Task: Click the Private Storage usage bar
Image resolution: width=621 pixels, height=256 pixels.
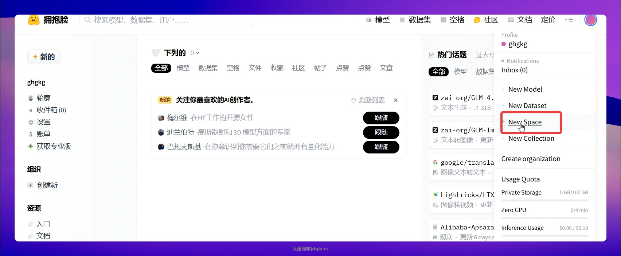Action: coord(544,200)
